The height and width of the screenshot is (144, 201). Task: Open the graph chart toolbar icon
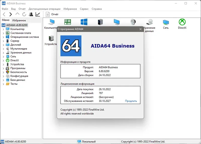click(38, 14)
